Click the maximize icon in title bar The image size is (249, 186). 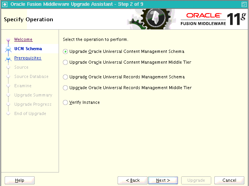[244, 4]
